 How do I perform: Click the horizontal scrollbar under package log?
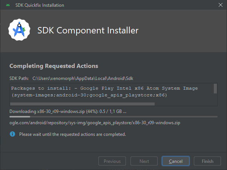(82, 104)
